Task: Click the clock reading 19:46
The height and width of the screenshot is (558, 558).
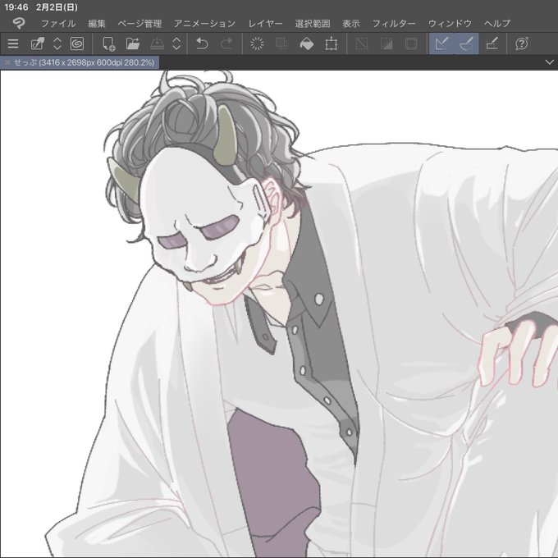Action: [x=16, y=7]
